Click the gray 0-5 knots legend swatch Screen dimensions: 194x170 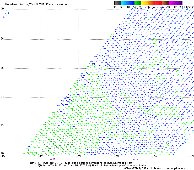(x=117, y=3)
